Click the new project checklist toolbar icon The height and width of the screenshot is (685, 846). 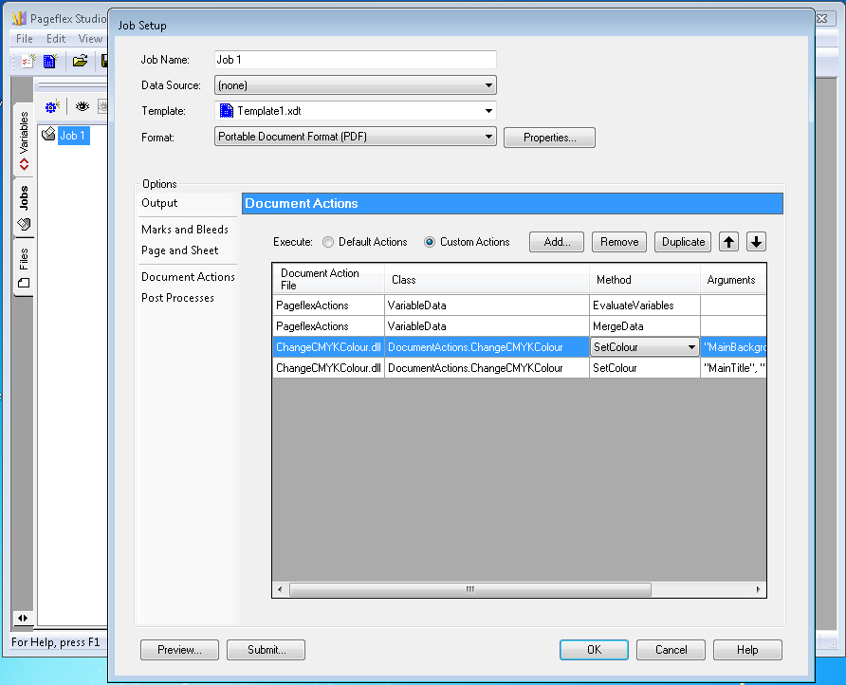pyautogui.click(x=28, y=62)
